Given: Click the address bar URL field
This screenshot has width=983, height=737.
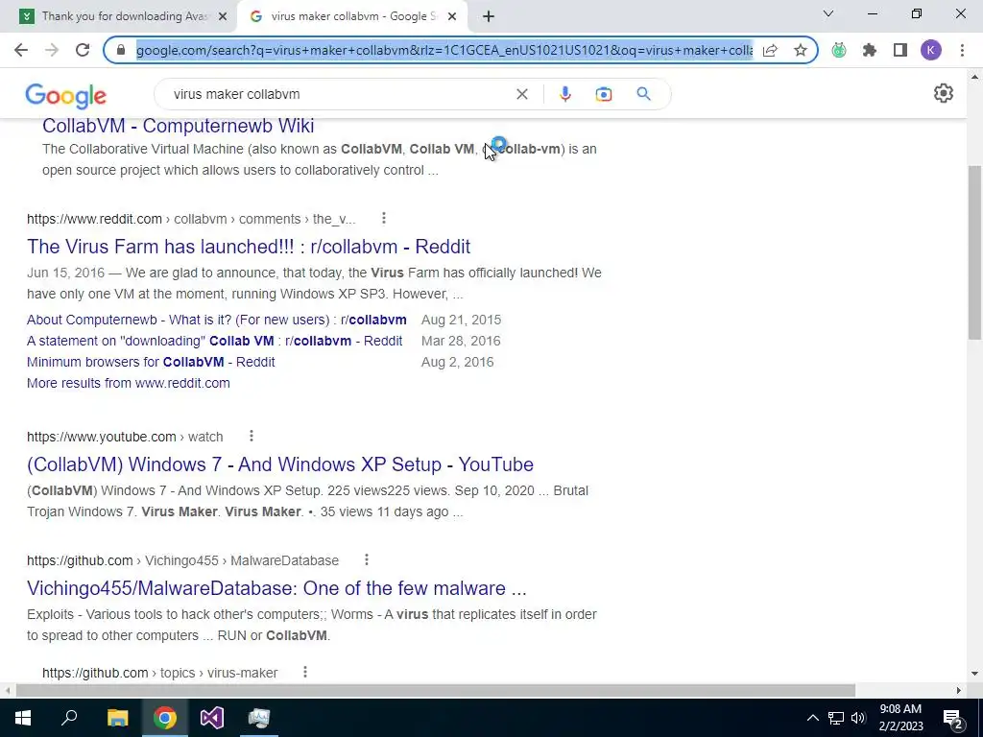Looking at the screenshot, I should (444, 50).
